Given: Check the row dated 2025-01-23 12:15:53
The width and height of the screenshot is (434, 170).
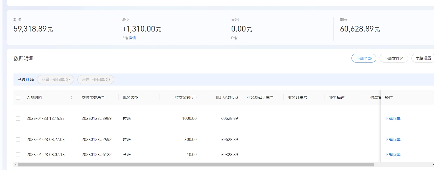Looking at the screenshot, I should [x=18, y=118].
